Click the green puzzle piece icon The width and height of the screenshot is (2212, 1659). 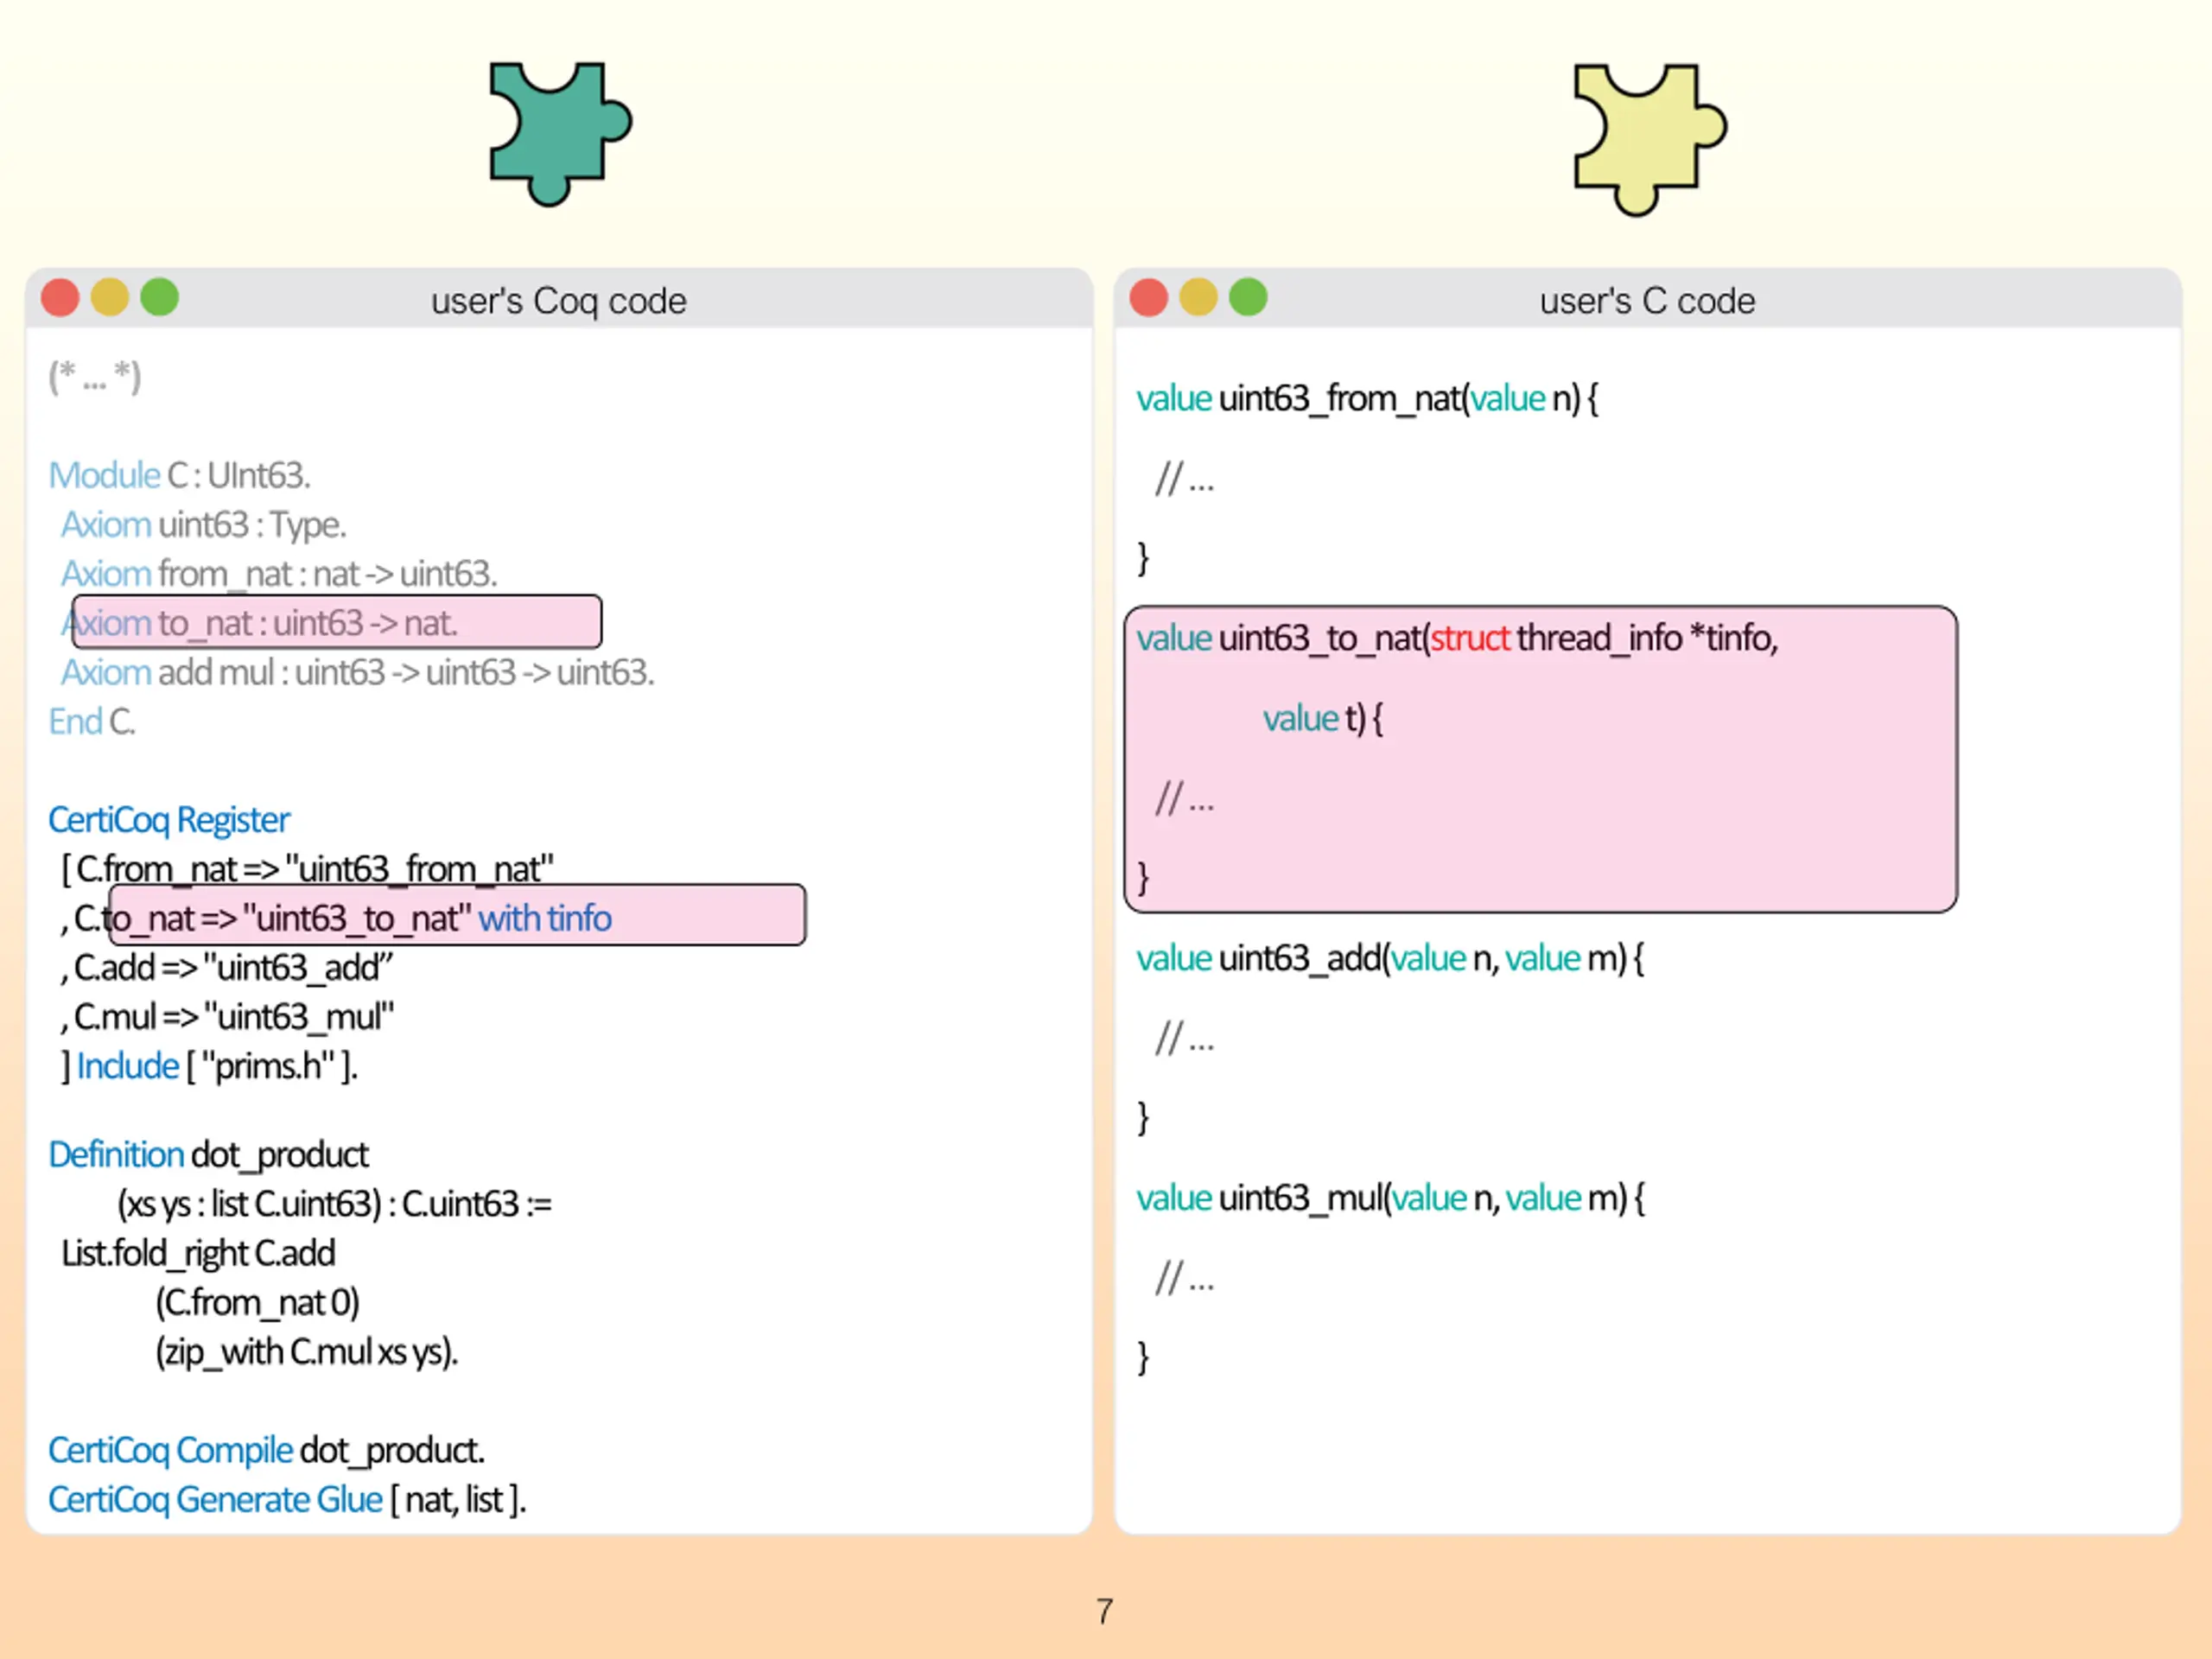click(558, 133)
